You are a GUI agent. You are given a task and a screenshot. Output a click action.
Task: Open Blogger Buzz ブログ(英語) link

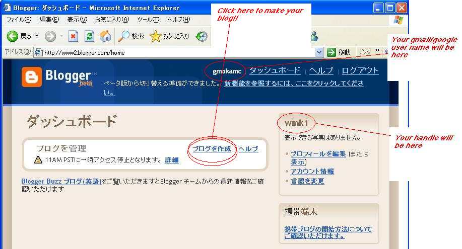[61, 181]
